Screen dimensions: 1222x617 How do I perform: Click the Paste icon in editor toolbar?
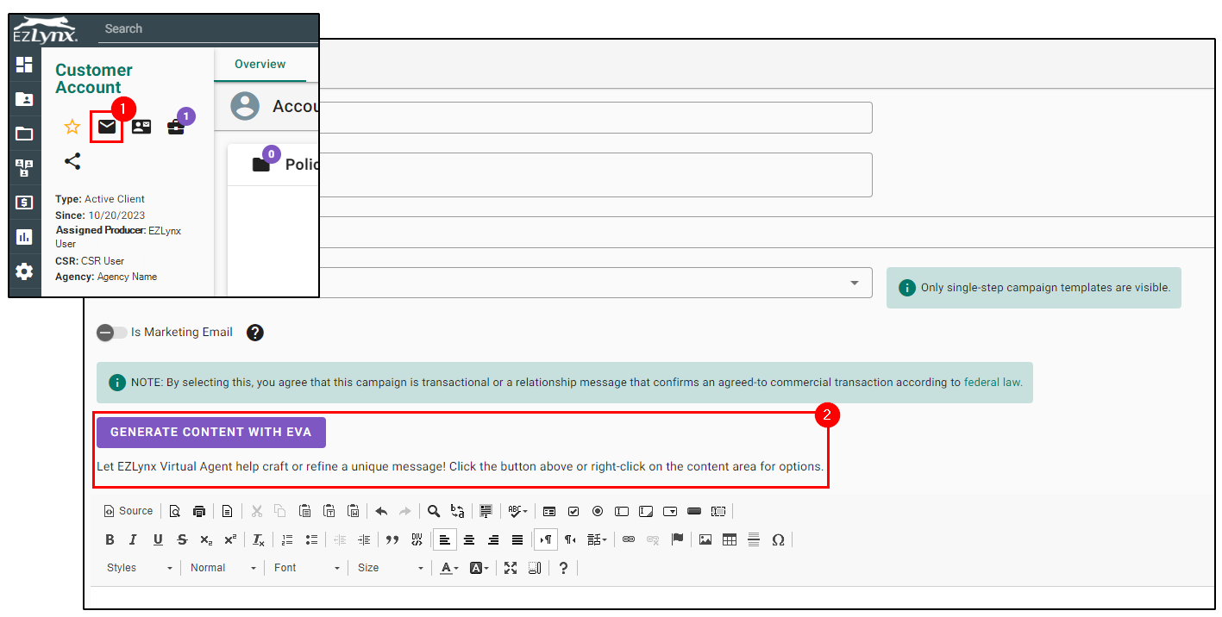coord(304,511)
